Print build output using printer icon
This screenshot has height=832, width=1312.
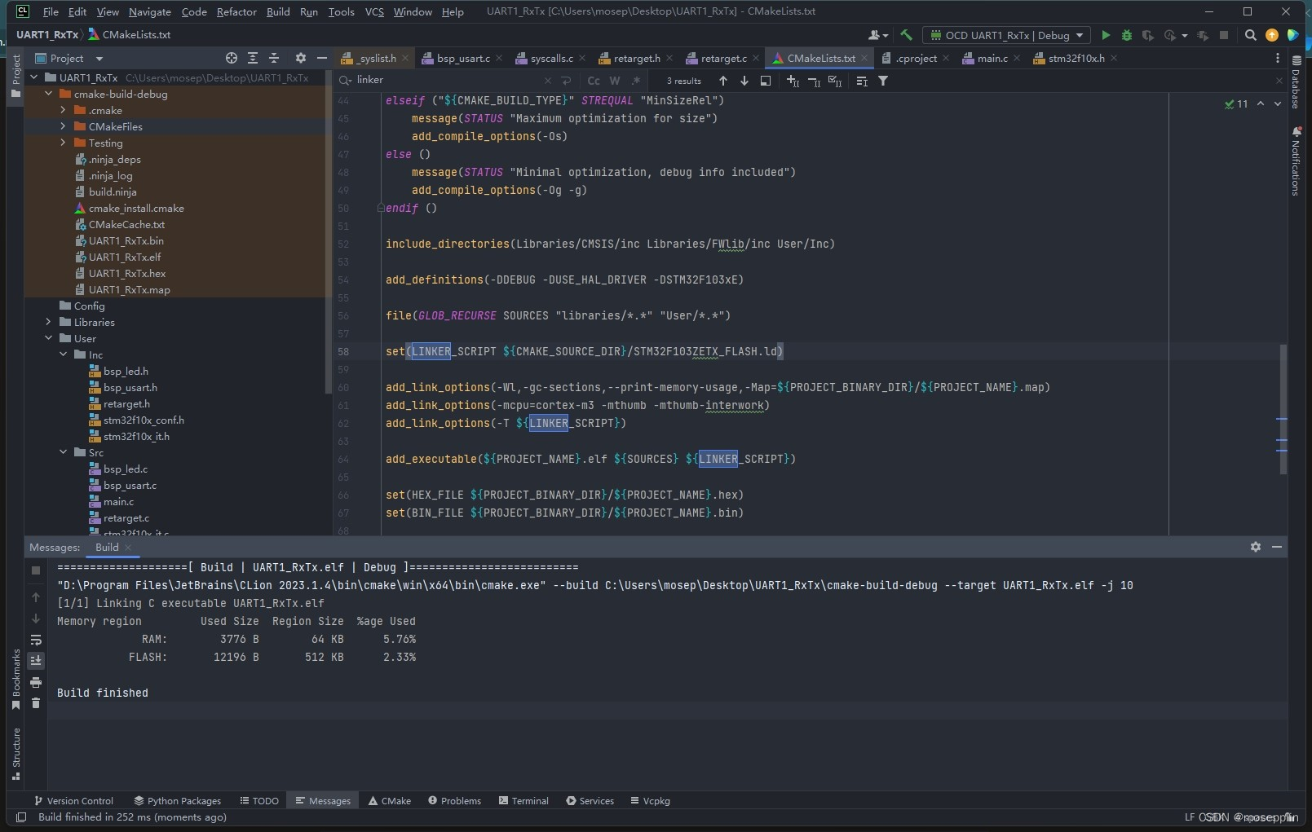click(36, 683)
